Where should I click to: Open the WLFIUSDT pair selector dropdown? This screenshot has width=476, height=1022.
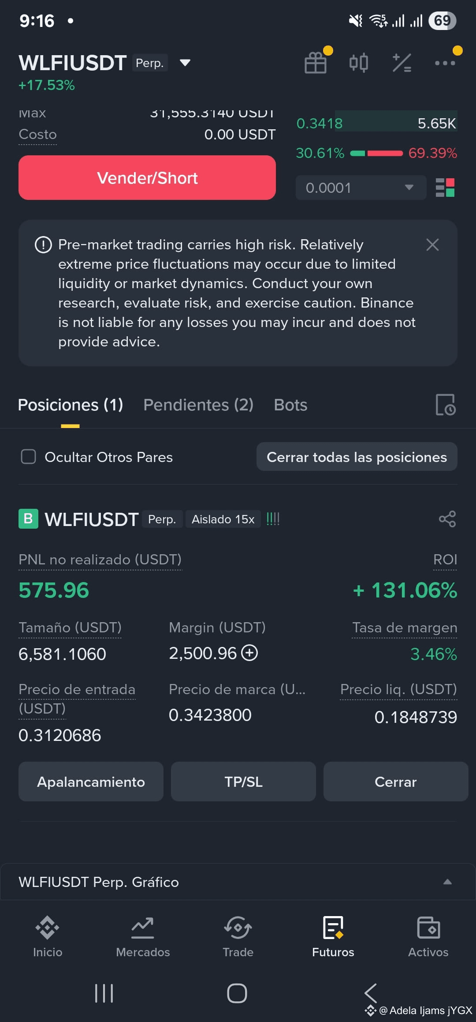pyautogui.click(x=185, y=63)
